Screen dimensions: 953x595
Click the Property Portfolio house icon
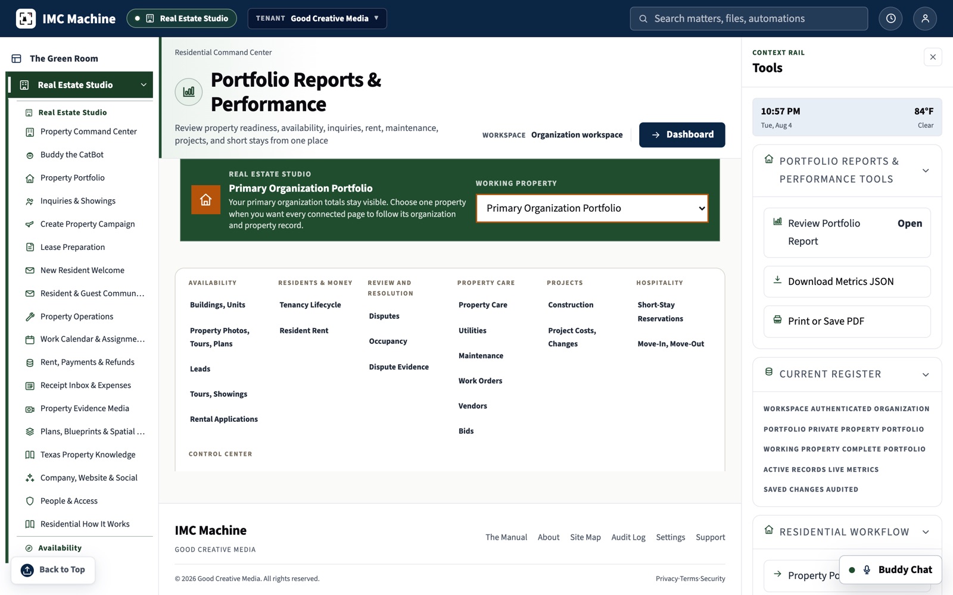pyautogui.click(x=30, y=178)
